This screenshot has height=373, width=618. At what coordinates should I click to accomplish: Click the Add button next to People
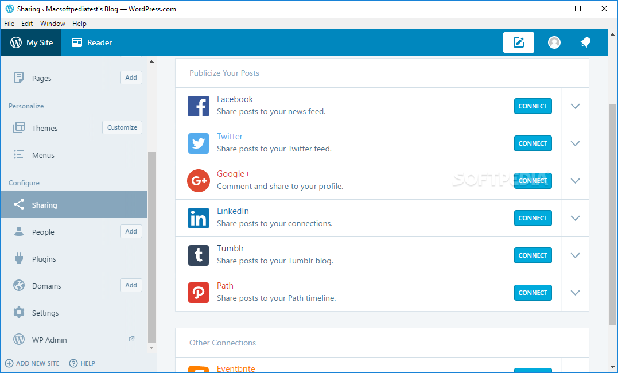coord(131,231)
